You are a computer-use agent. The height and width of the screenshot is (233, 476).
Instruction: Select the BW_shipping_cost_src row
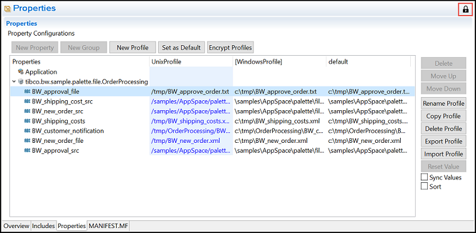click(213, 101)
